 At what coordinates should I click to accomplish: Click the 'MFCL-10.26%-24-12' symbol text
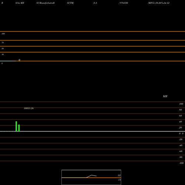(159, 3)
